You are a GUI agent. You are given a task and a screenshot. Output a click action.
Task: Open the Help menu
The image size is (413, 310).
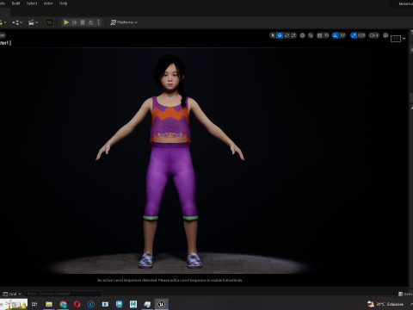coord(63,3)
